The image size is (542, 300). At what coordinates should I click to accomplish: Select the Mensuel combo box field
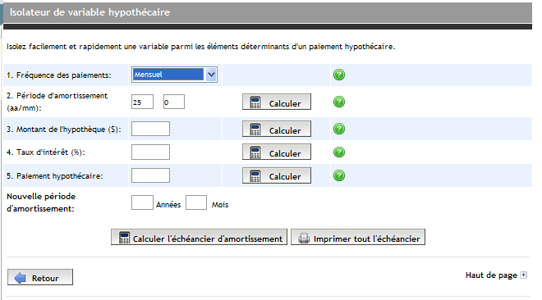click(x=174, y=75)
